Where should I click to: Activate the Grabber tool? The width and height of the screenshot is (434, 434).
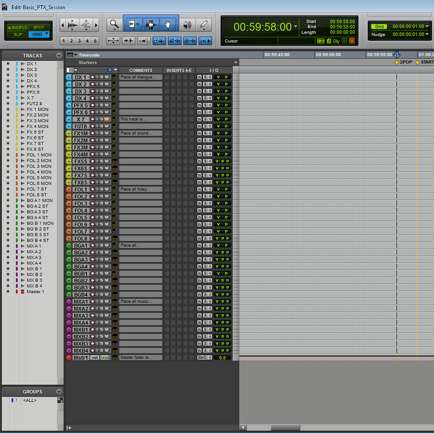pyautogui.click(x=168, y=25)
